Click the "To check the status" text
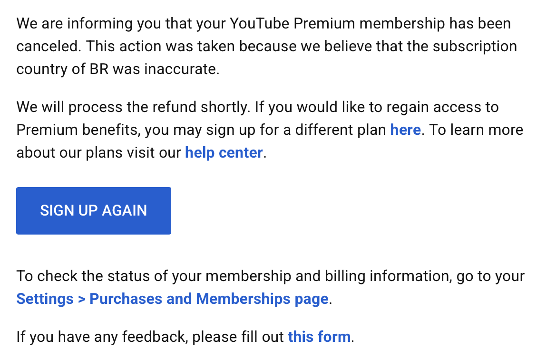The height and width of the screenshot is (358, 546). tap(86, 276)
